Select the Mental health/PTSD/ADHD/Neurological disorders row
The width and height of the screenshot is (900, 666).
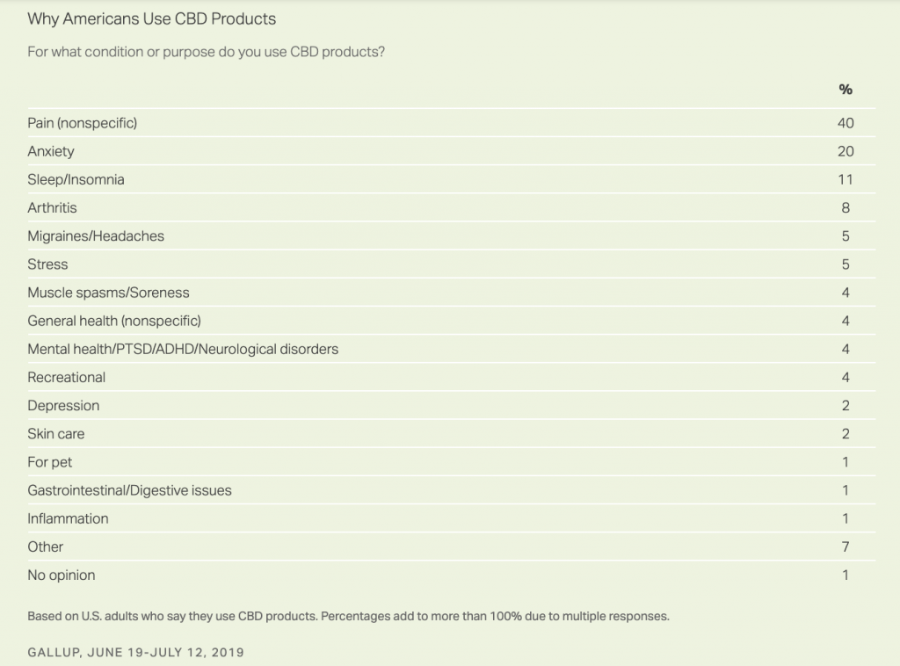tap(451, 349)
